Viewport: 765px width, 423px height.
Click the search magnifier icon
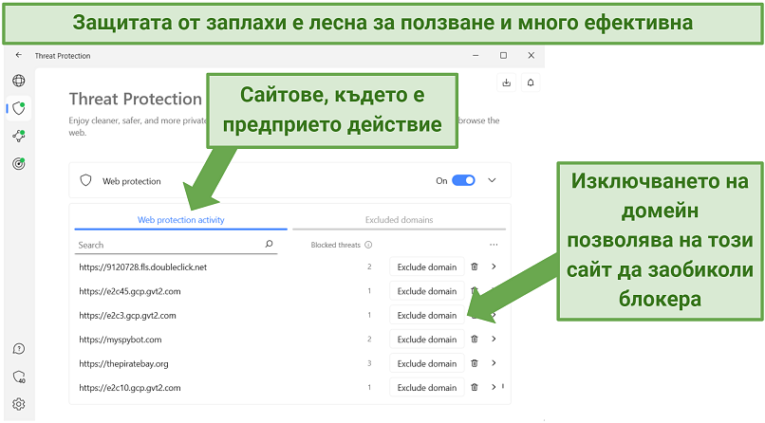(269, 244)
